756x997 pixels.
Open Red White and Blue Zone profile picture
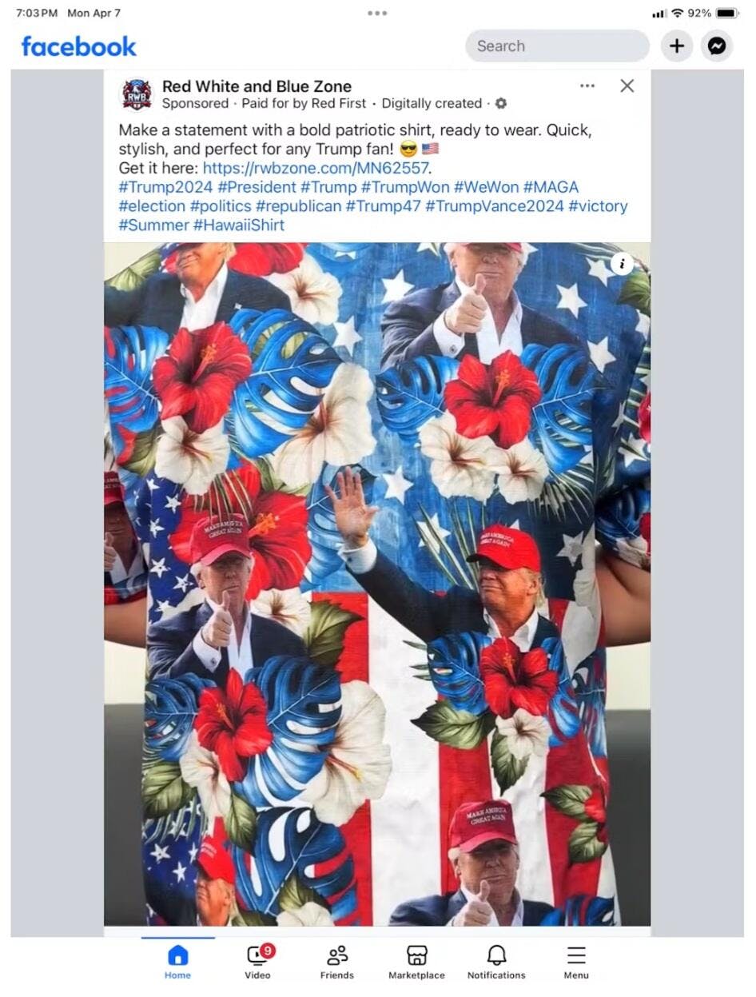pyautogui.click(x=137, y=94)
